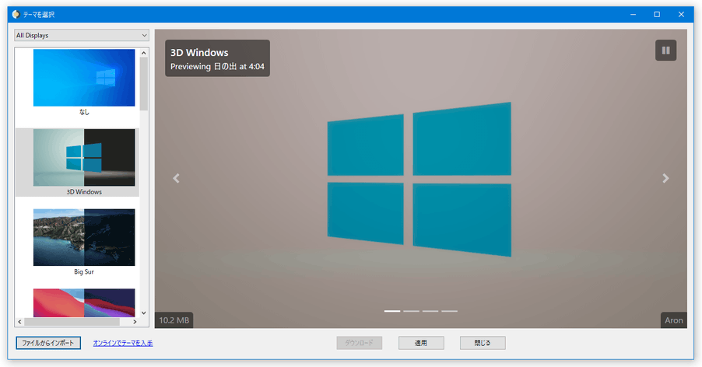Image resolution: width=702 pixels, height=367 pixels.
Task: Click the 'Previewing 日の出 at 4:04' text
Action: pos(217,67)
